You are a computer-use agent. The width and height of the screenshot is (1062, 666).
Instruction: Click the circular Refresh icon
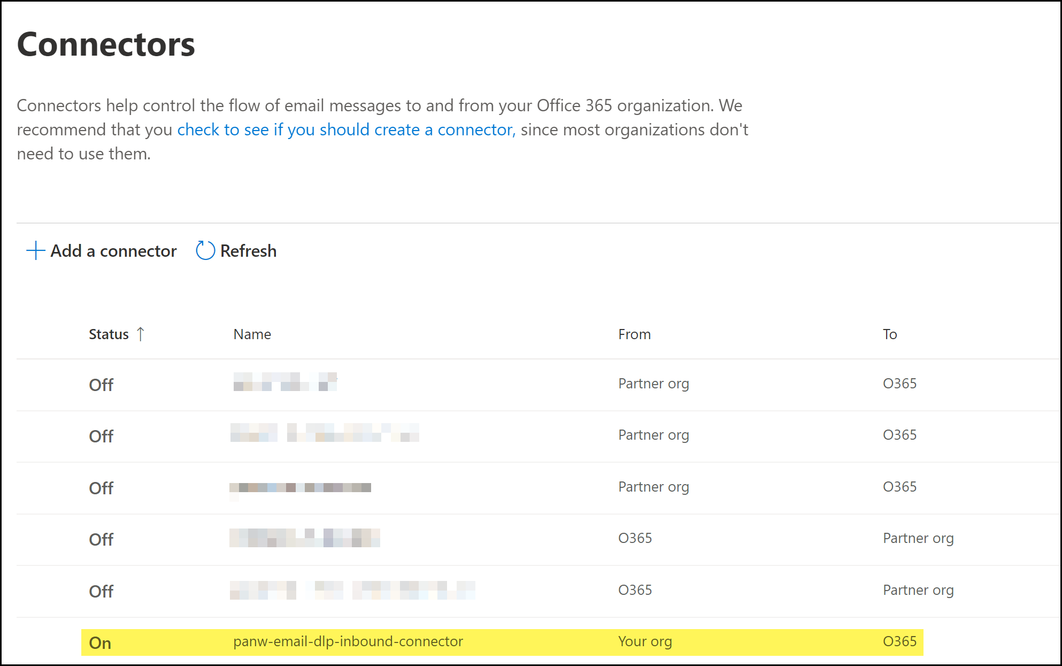click(205, 250)
